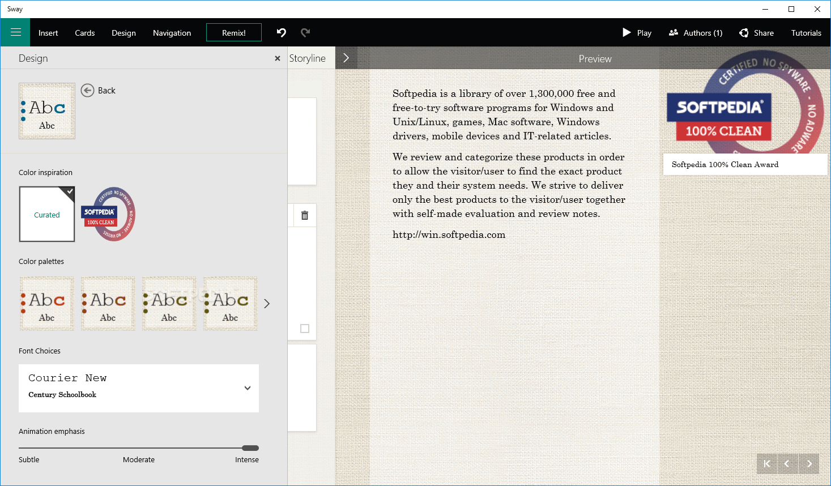Choose the first red-orange color palette
The width and height of the screenshot is (831, 486).
pyautogui.click(x=47, y=304)
